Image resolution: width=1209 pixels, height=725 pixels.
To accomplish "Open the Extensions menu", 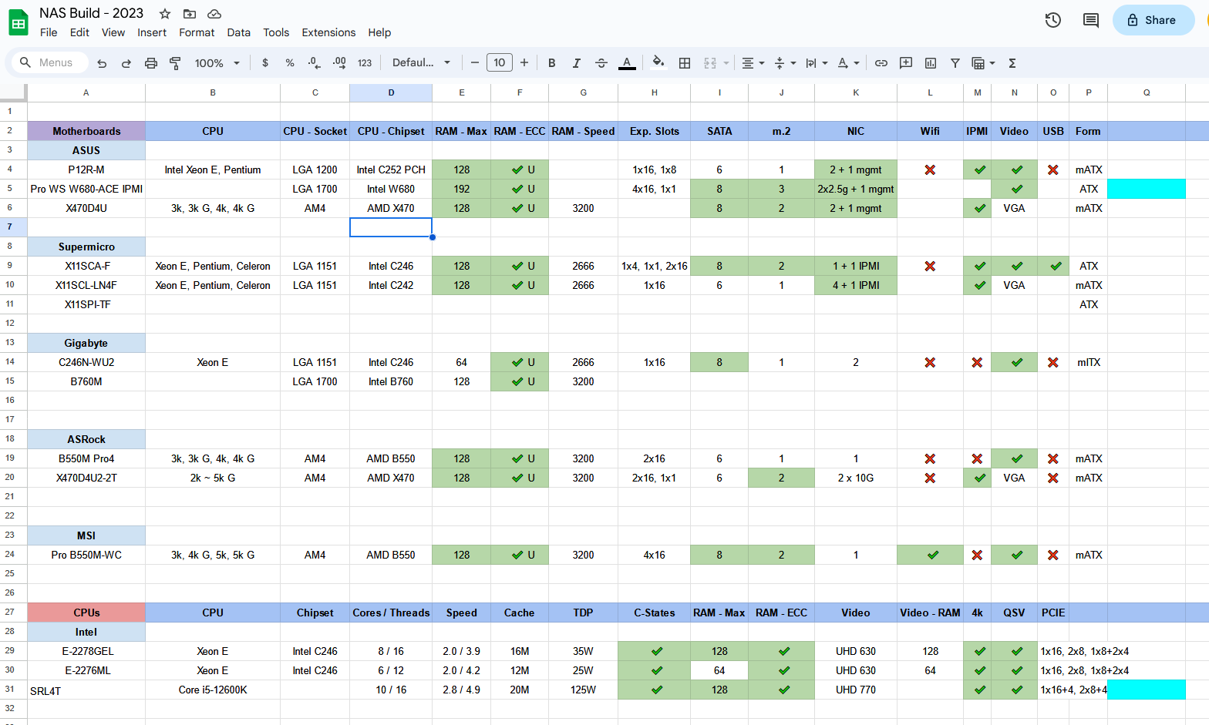I will click(328, 32).
